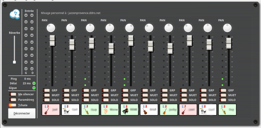
Task: Click the double bass instrument icon
Action: pyautogui.click(x=145, y=111)
